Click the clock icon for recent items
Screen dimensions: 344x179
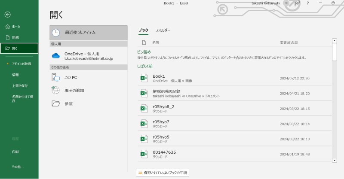(x=56, y=33)
